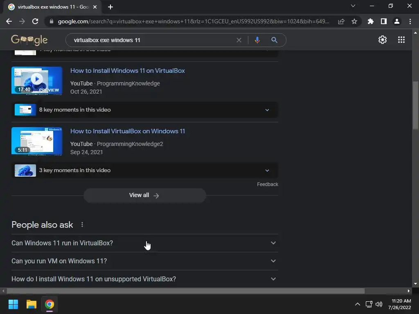
Task: Open the network icon in the system tray
Action: tap(369, 304)
